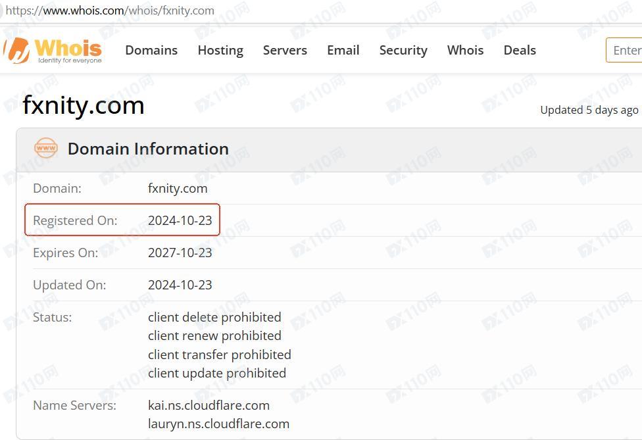Open the Whois menu item

pos(465,50)
